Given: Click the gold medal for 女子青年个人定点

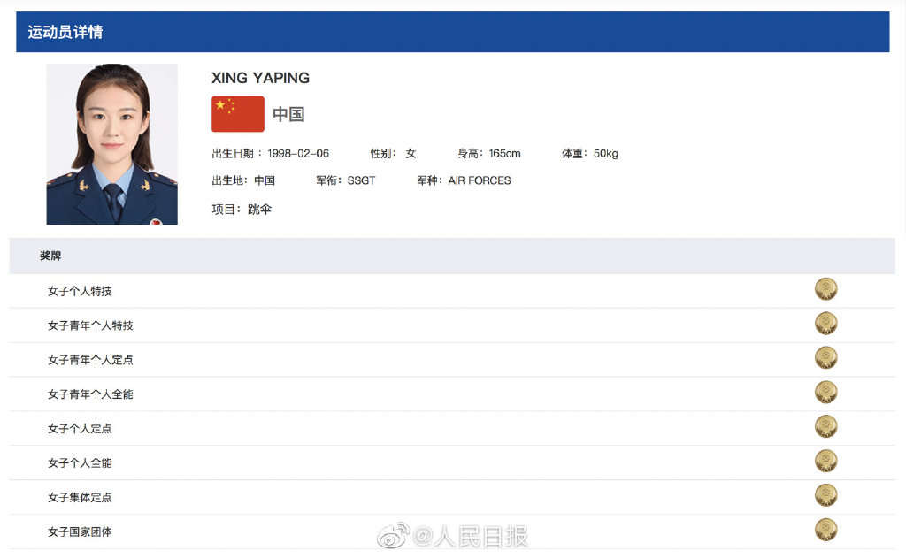Looking at the screenshot, I should pyautogui.click(x=825, y=357).
